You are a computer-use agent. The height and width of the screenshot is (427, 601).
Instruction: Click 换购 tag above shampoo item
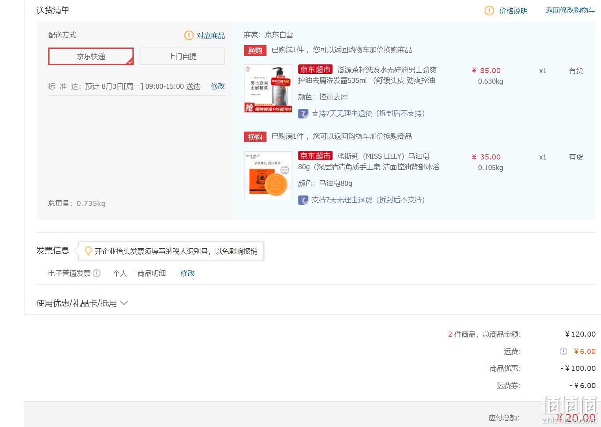[x=255, y=50]
